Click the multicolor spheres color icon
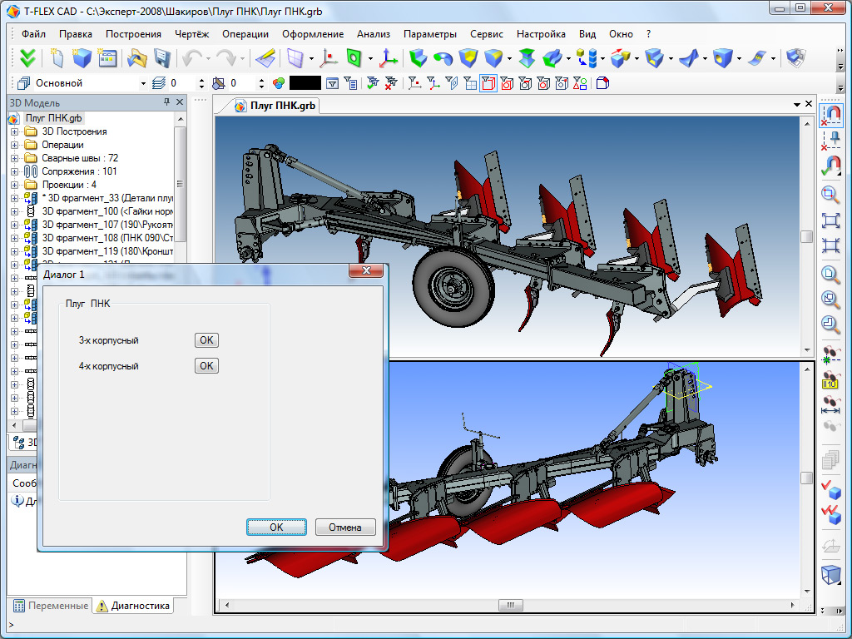 pyautogui.click(x=279, y=83)
